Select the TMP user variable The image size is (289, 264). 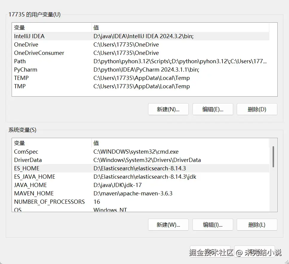pos(20,86)
